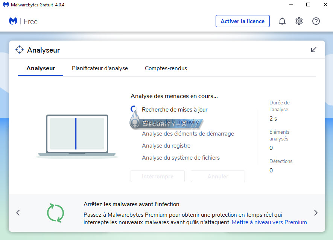
Task: Click the Annuler button
Action: (218, 176)
